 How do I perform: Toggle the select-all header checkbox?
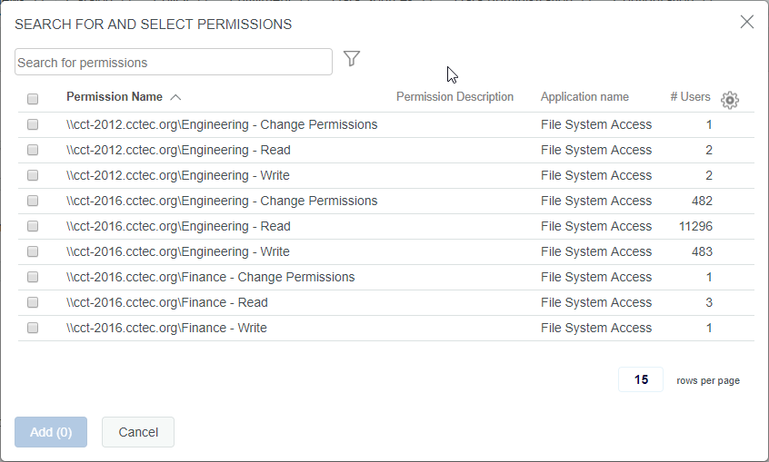click(x=33, y=99)
